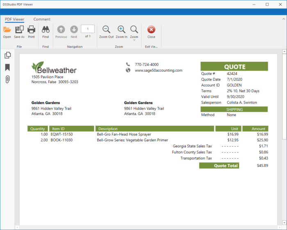Click the Georgia State Sales Tax line

[192, 146]
